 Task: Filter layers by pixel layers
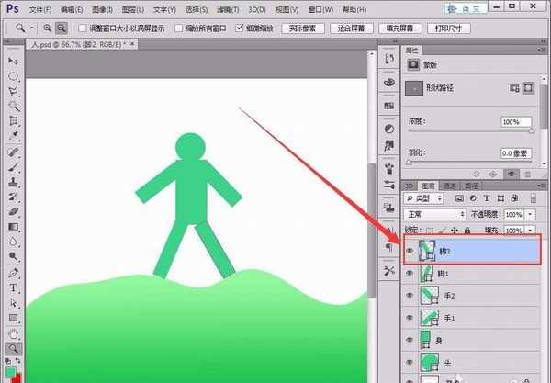pyautogui.click(x=459, y=198)
